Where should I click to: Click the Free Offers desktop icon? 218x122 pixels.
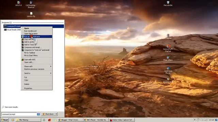click(168, 58)
